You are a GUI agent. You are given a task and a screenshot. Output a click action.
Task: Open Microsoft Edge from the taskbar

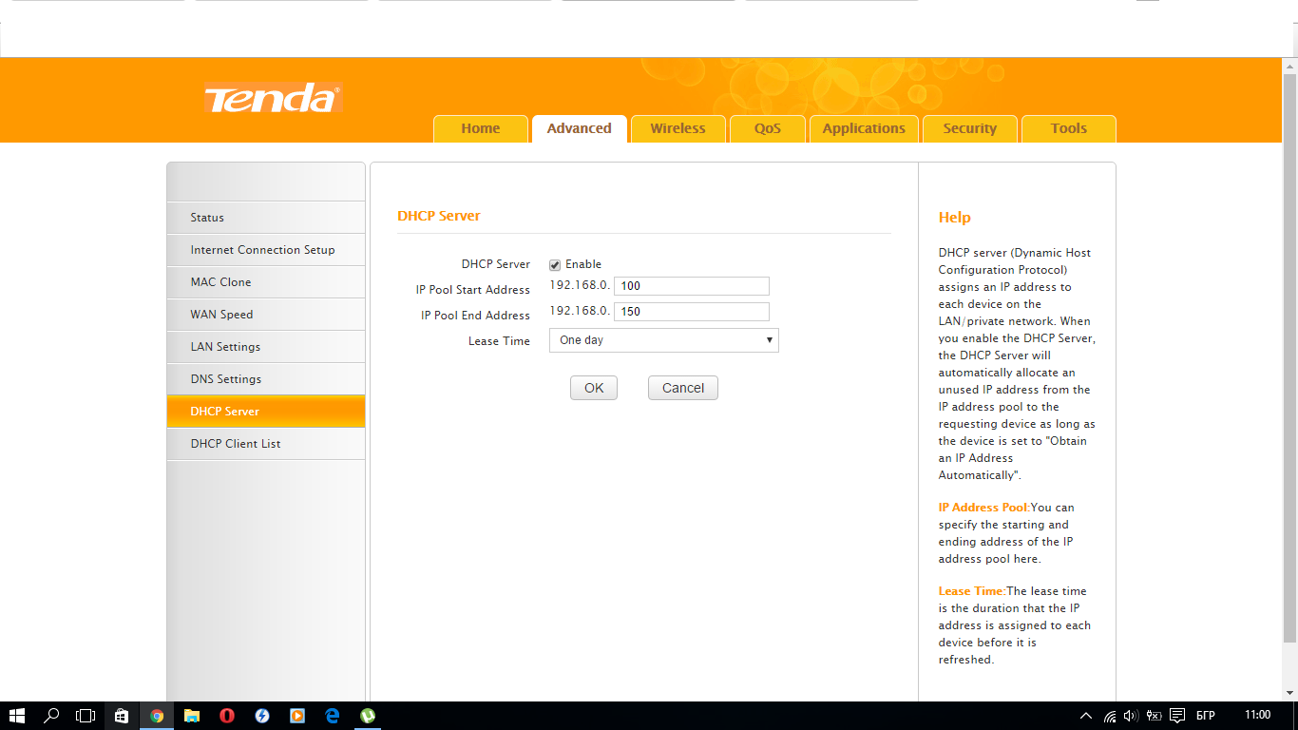click(333, 716)
